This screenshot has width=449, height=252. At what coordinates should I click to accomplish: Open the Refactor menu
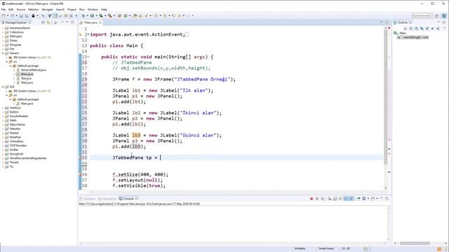[x=33, y=9]
